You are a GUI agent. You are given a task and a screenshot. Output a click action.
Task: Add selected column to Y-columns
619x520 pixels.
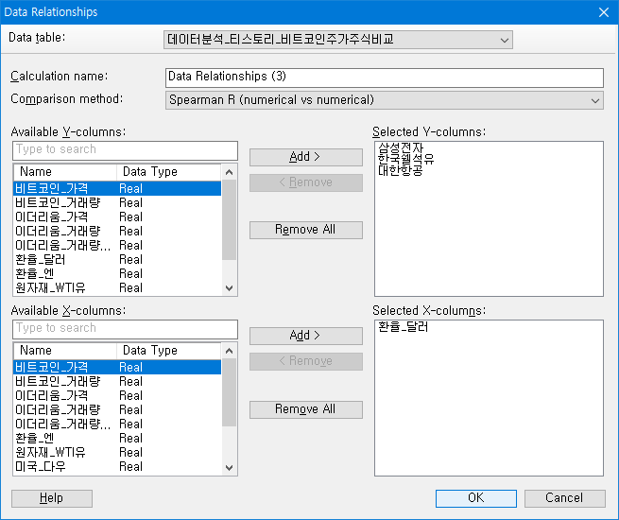[x=305, y=157]
